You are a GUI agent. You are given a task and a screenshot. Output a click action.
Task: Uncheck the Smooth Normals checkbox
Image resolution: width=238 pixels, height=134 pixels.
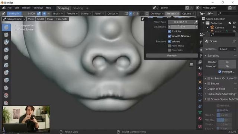(170, 36)
